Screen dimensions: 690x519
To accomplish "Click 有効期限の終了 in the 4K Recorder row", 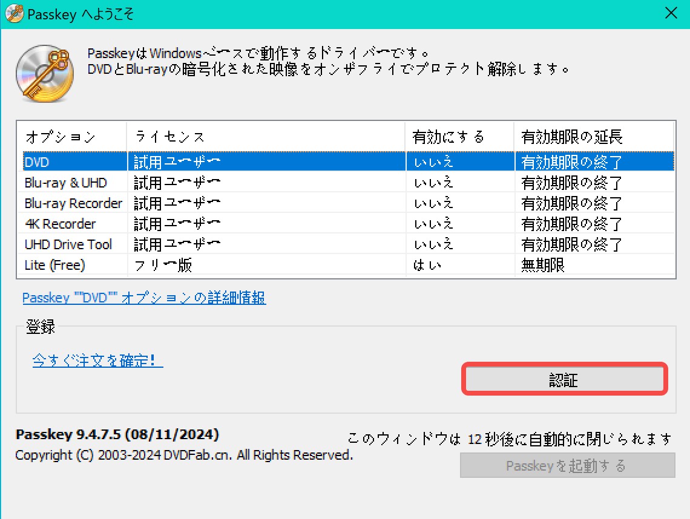I will point(571,224).
